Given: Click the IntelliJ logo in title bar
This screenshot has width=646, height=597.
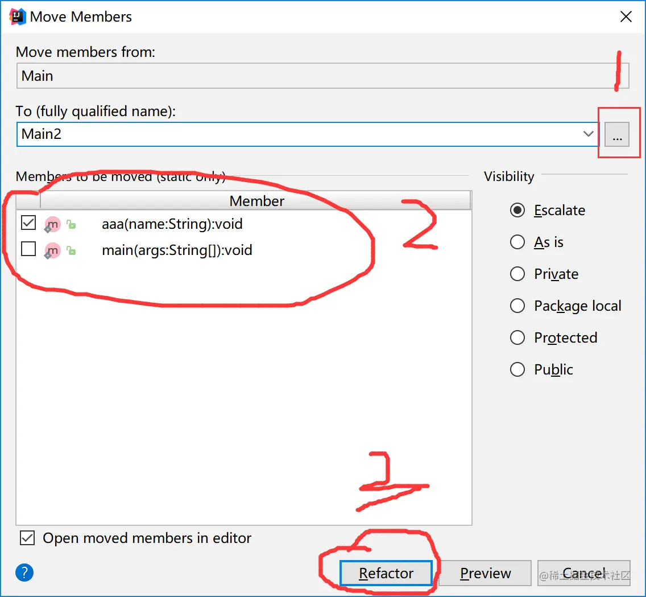Looking at the screenshot, I should coord(17,17).
